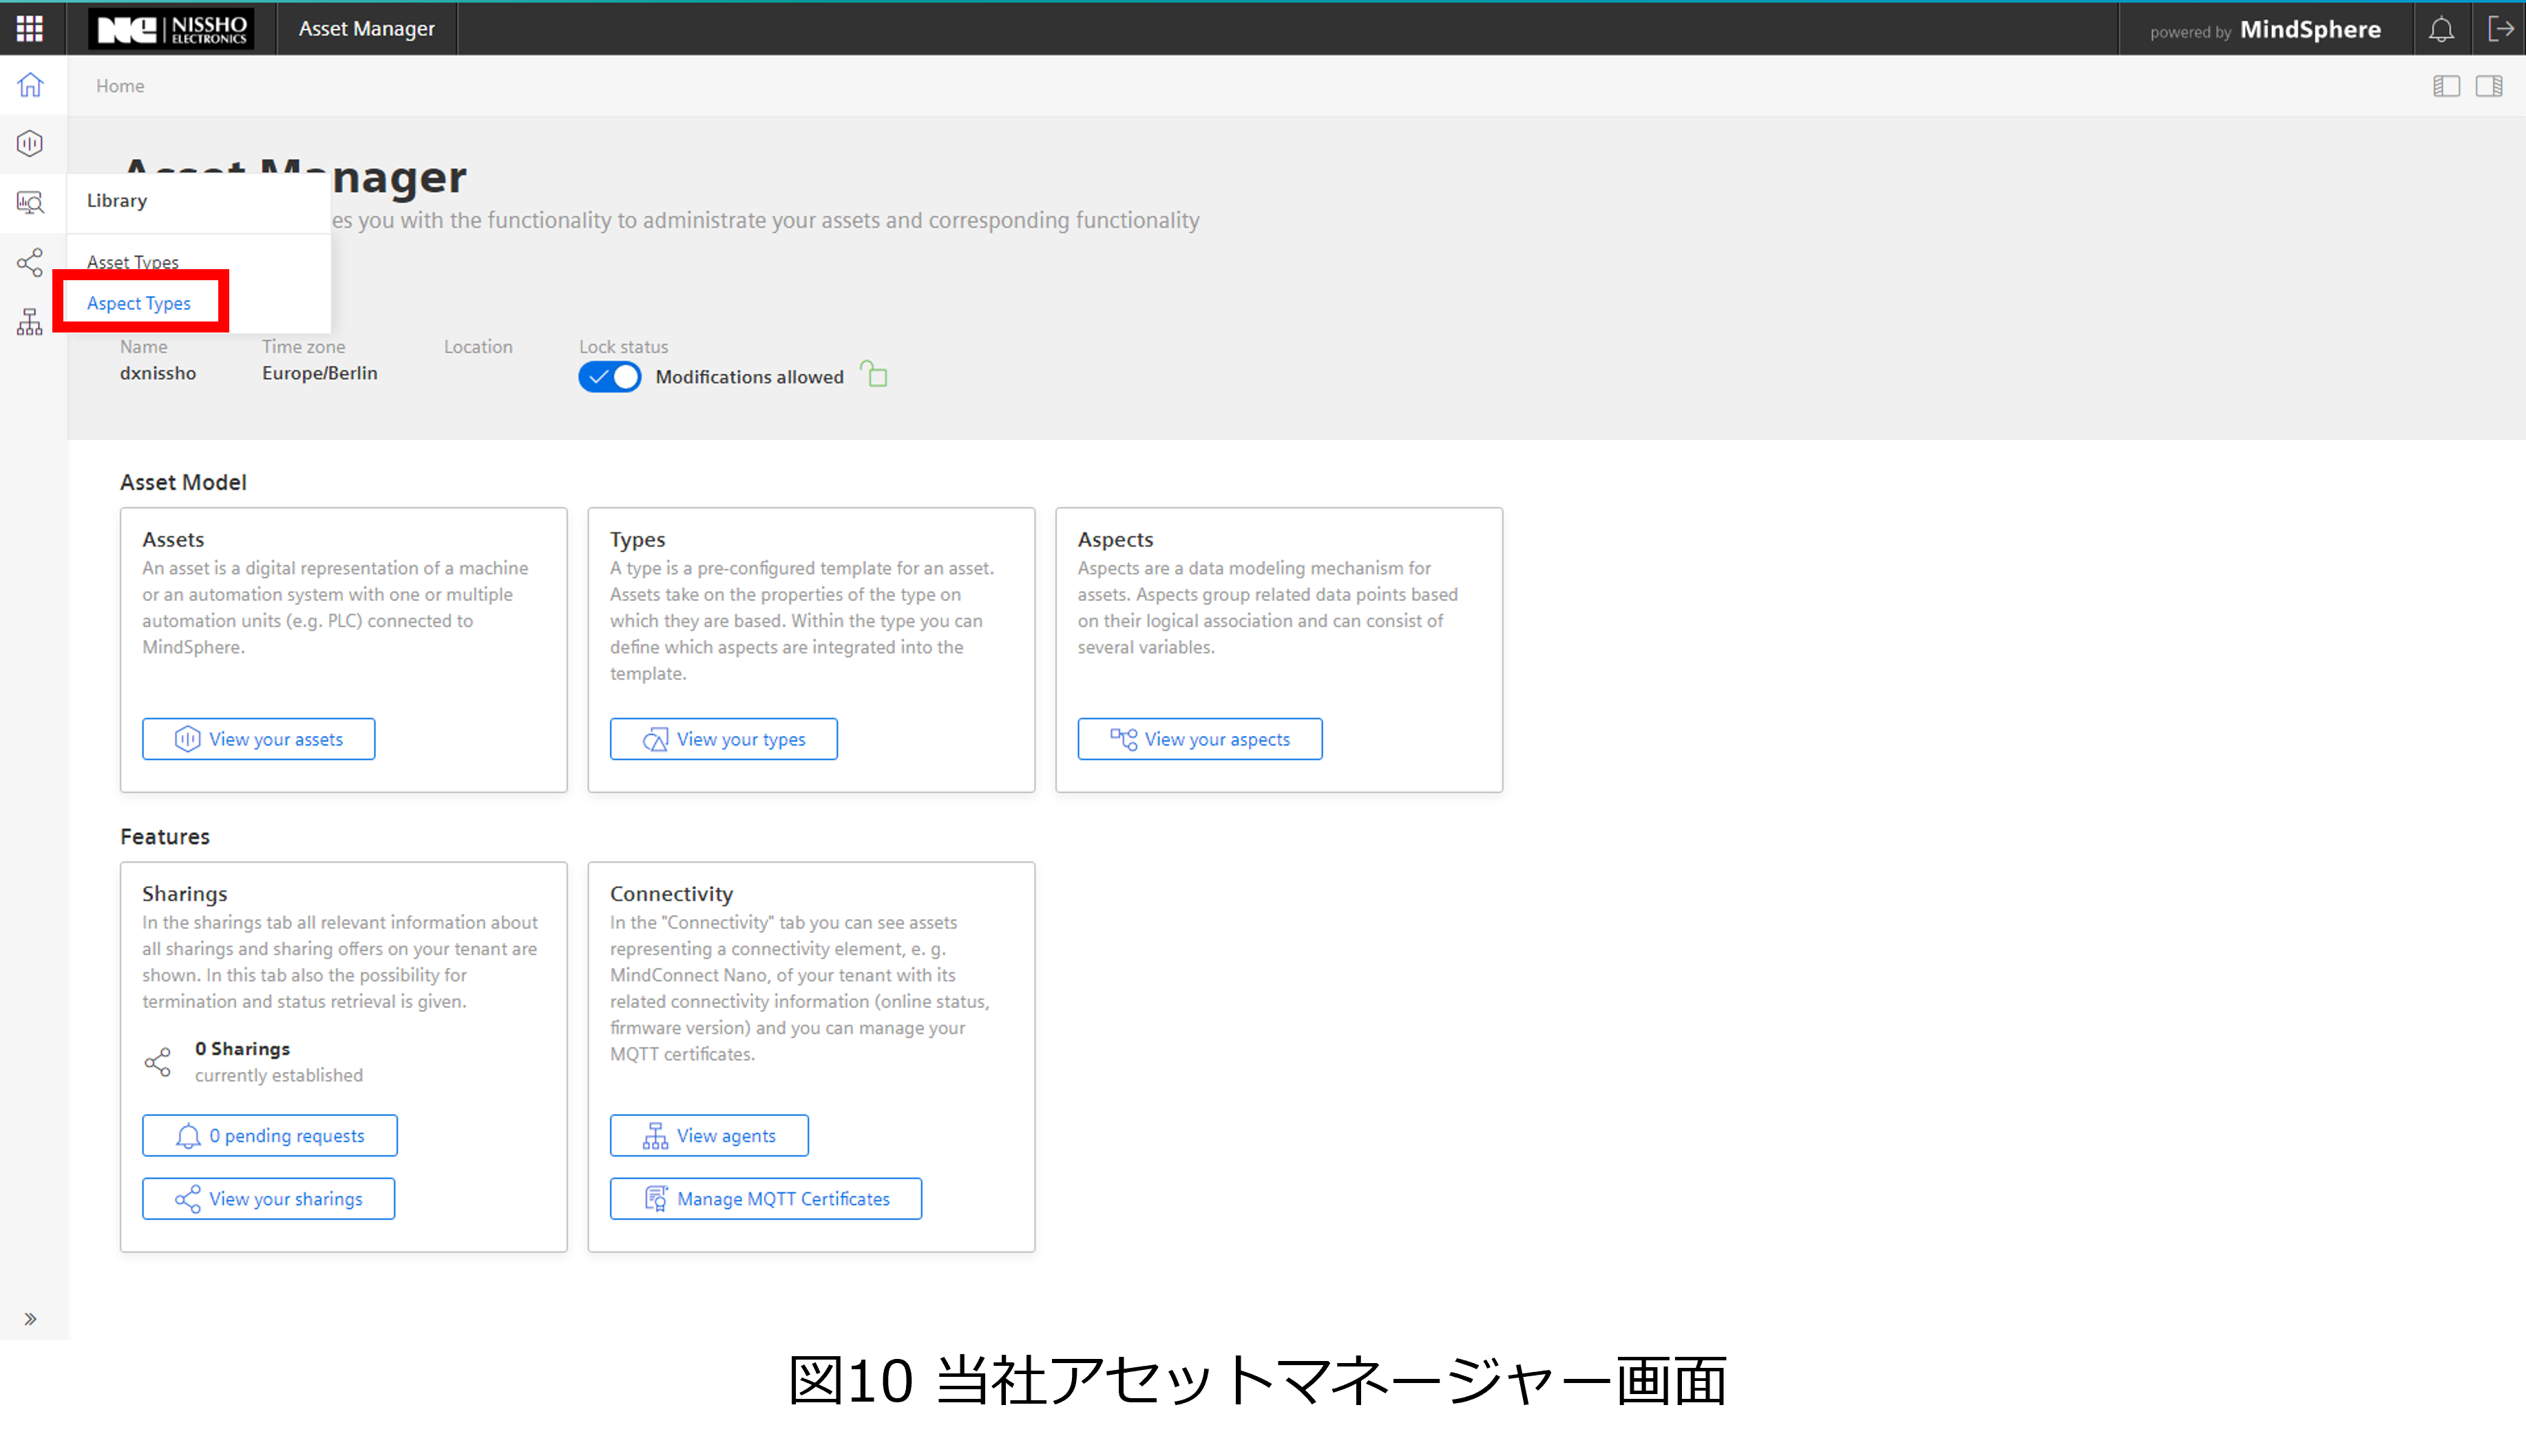
Task: Click the View your types button
Action: click(x=723, y=739)
